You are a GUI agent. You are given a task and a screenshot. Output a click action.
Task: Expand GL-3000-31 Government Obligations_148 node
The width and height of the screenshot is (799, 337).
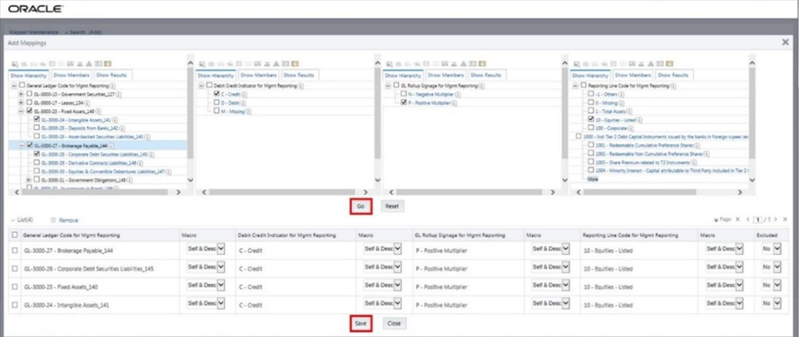[29, 180]
